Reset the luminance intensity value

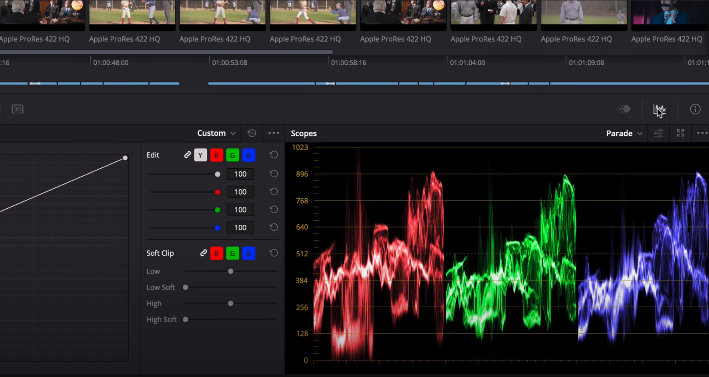point(273,174)
